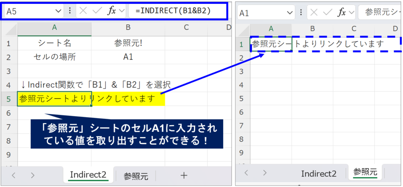Select Indirect2 sheet tab in the right window
This screenshot has width=403, height=187.
pyautogui.click(x=319, y=173)
